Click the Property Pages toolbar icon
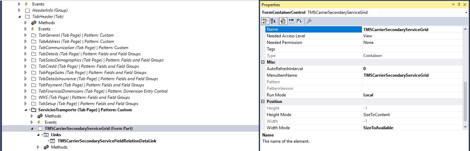Image resolution: width=470 pixels, height=151 pixels. pyautogui.click(x=283, y=21)
